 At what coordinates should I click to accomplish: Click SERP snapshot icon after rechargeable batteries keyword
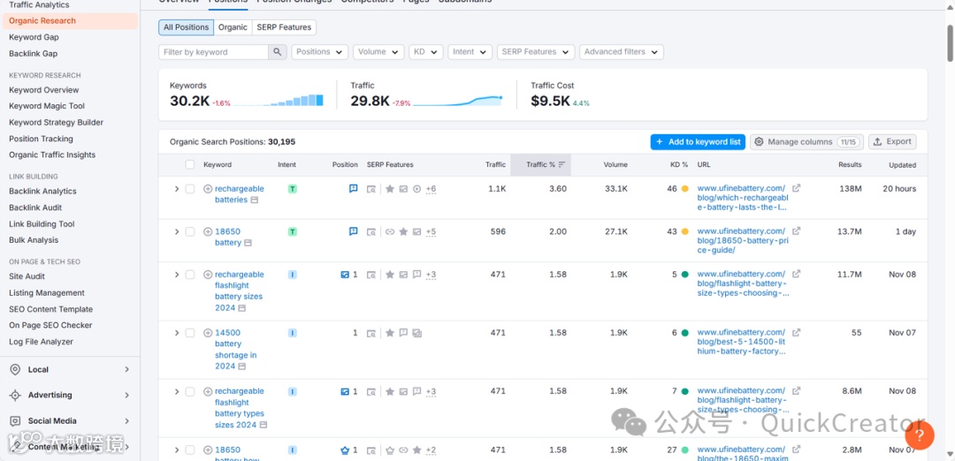pos(255,200)
